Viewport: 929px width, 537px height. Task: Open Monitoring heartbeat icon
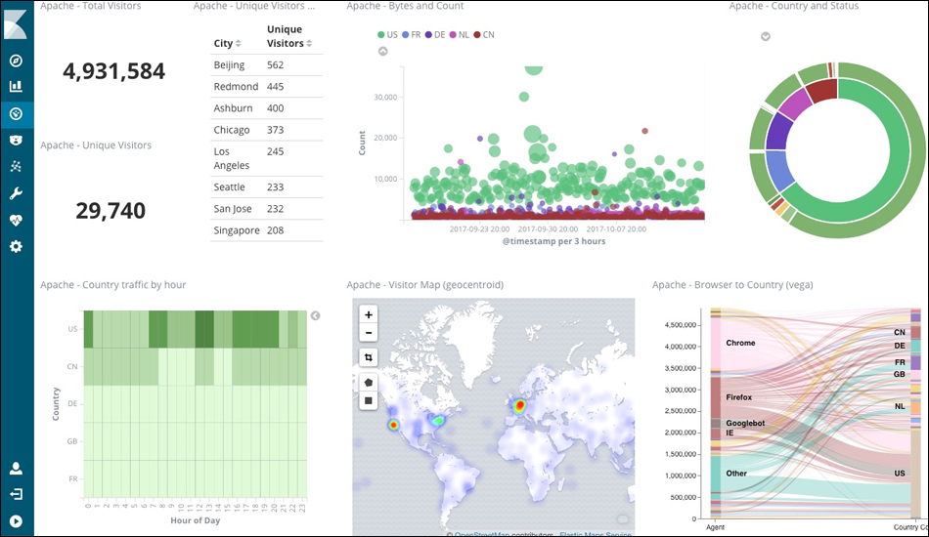point(16,220)
